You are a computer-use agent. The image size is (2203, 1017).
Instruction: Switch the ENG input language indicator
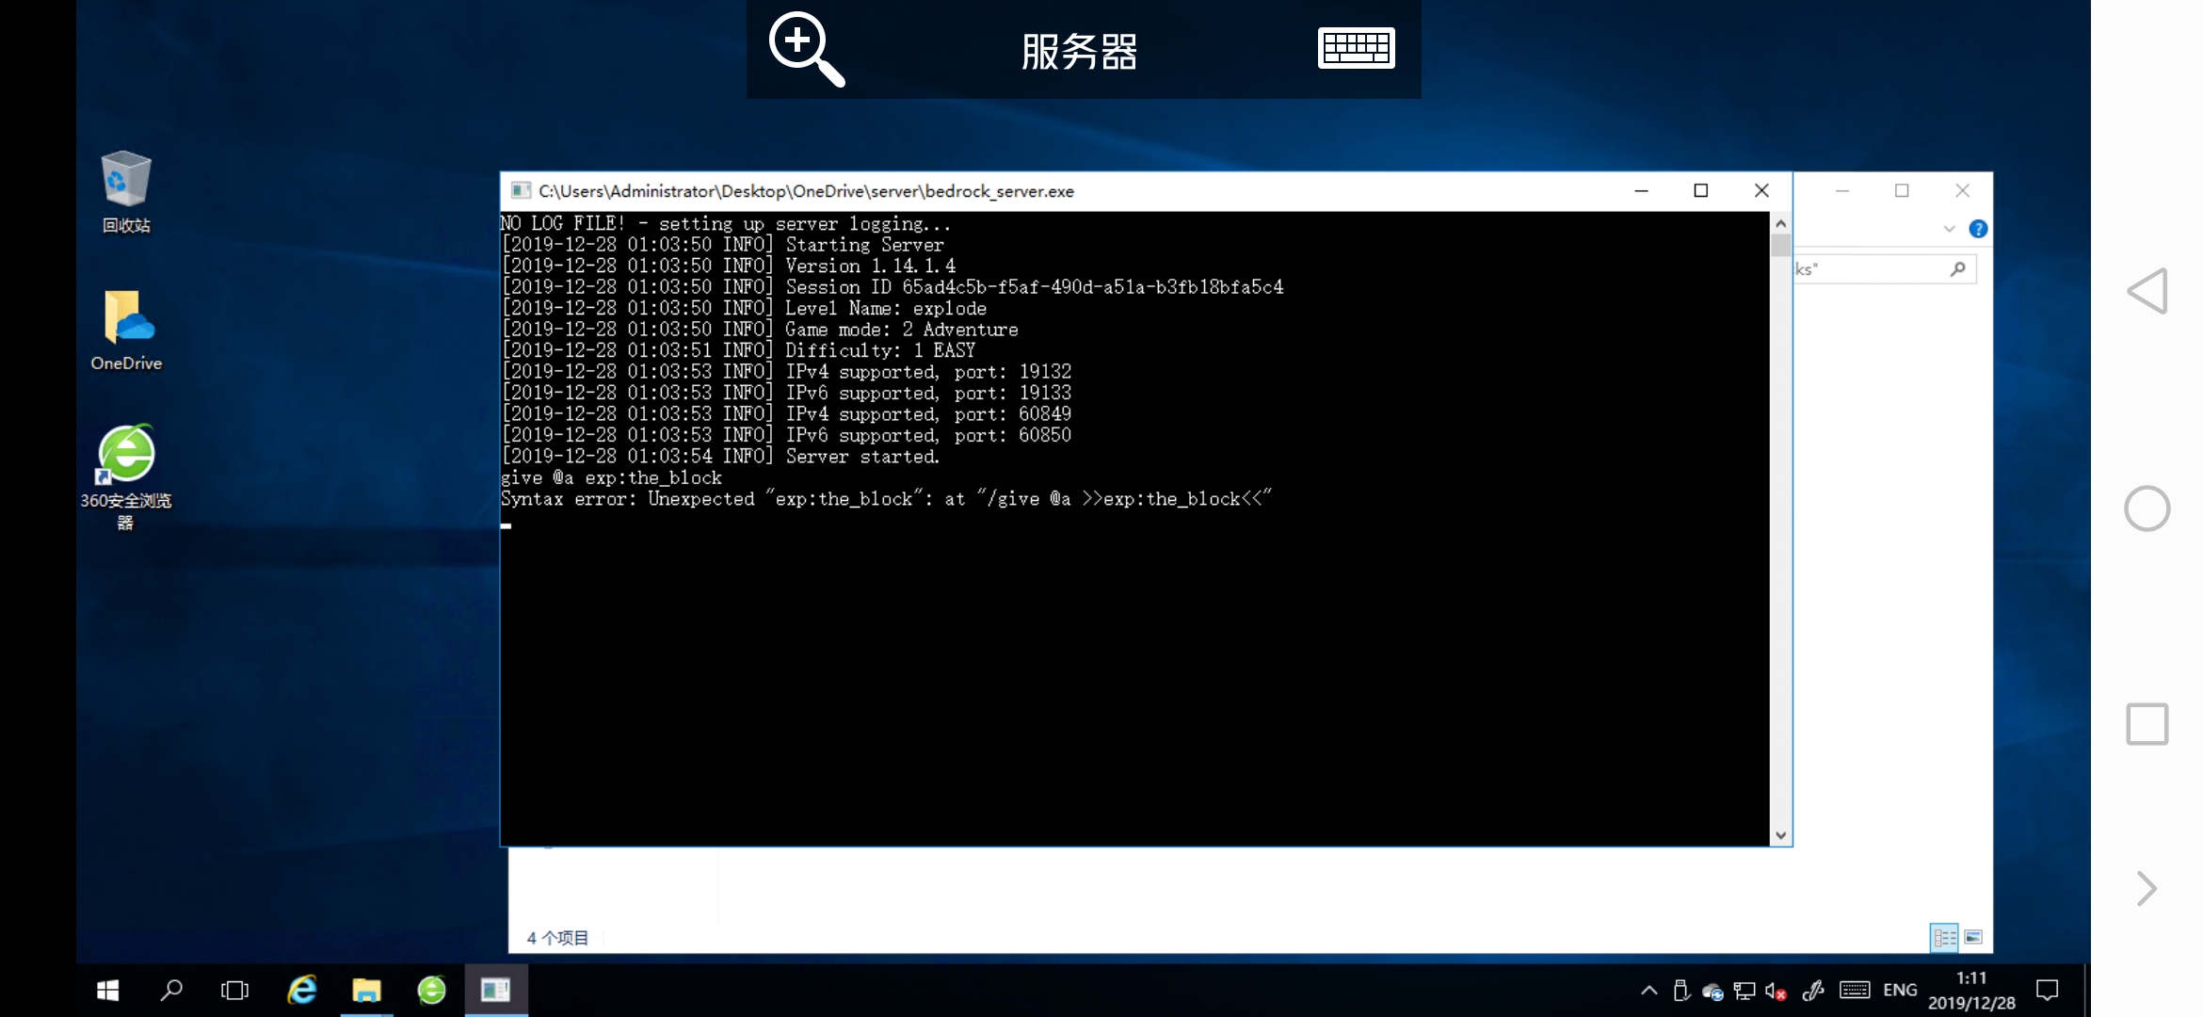(x=1899, y=991)
